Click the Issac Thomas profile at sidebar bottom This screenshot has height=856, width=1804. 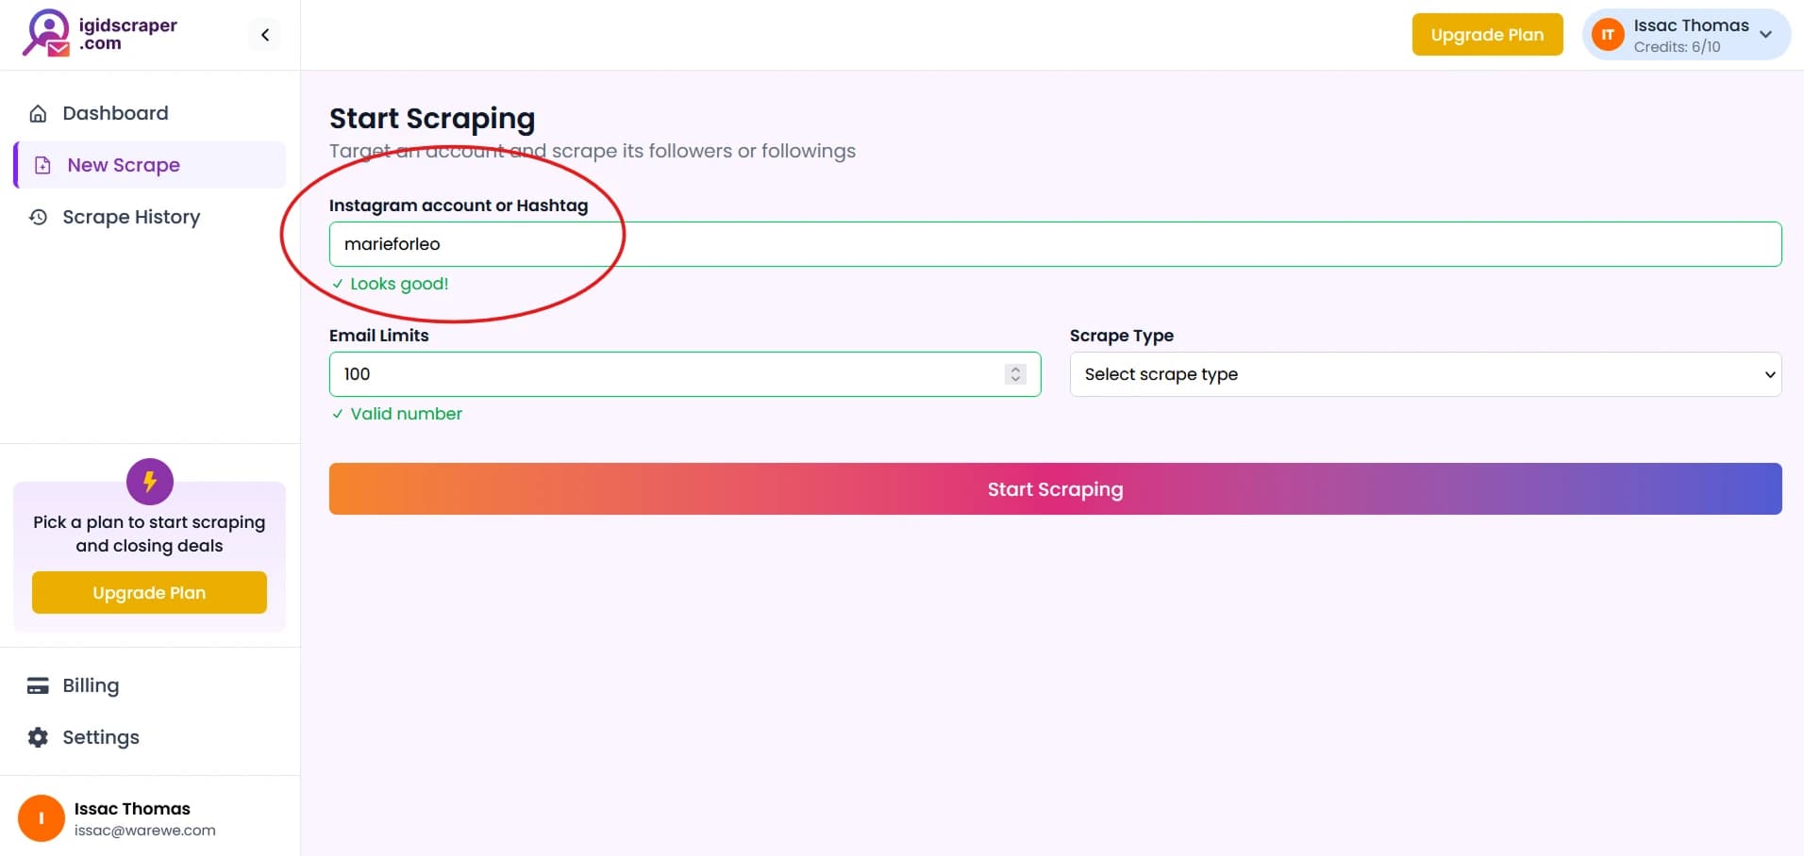(x=132, y=818)
